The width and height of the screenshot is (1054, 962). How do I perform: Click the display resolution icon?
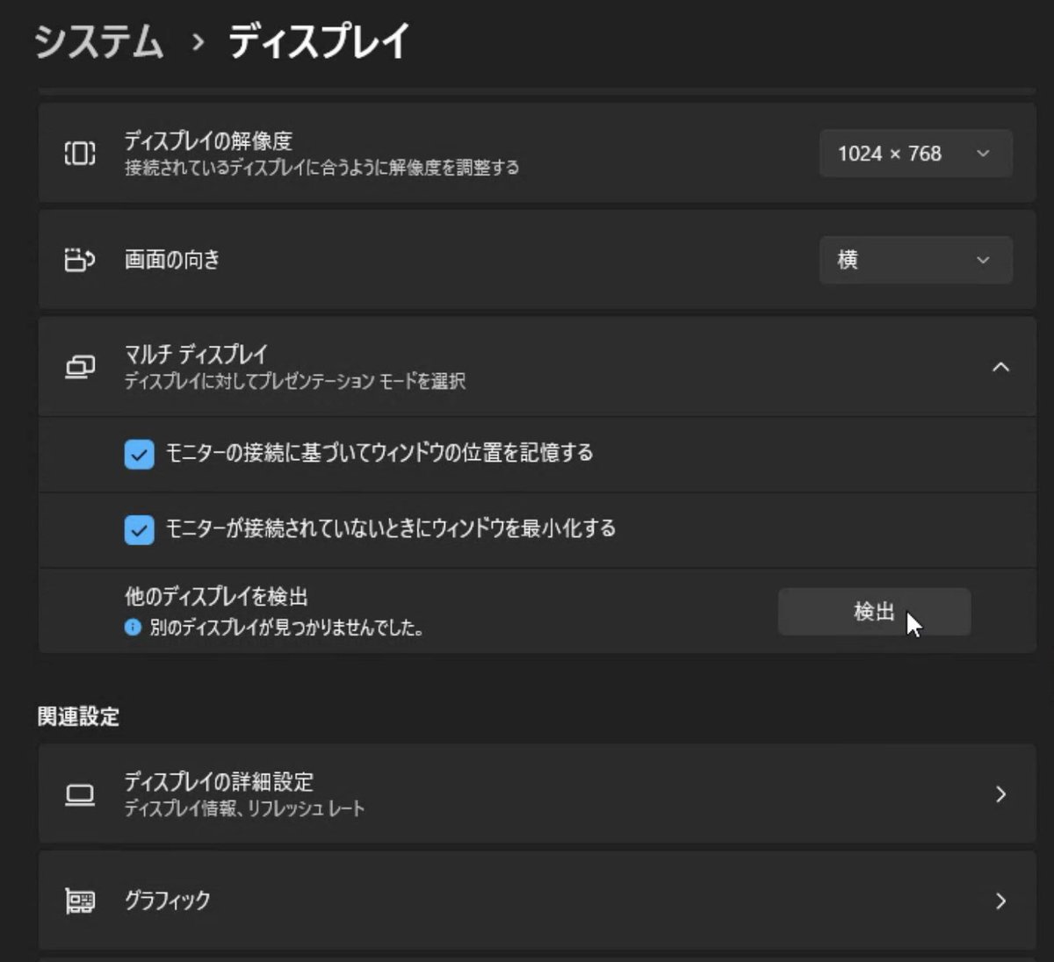pyautogui.click(x=80, y=154)
